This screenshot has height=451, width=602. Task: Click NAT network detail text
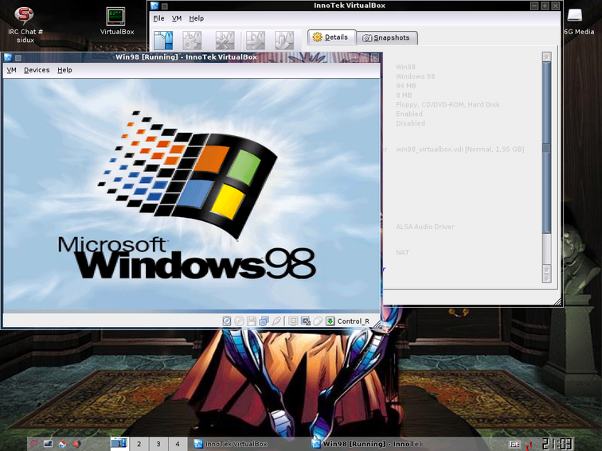402,252
